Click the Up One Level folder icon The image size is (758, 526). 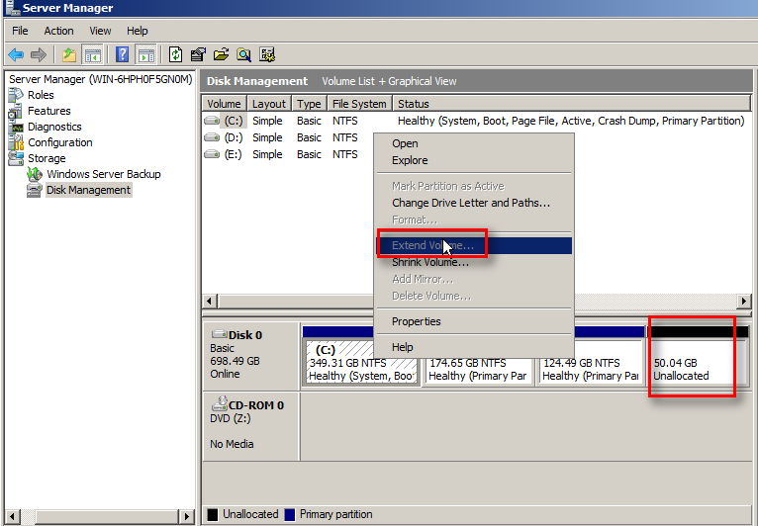(x=69, y=54)
